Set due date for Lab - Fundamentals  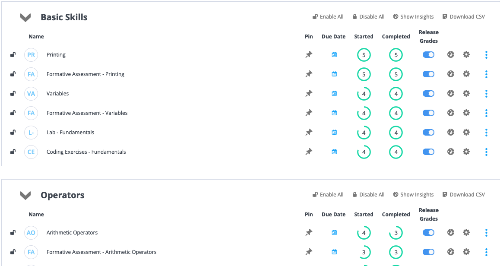334,133
